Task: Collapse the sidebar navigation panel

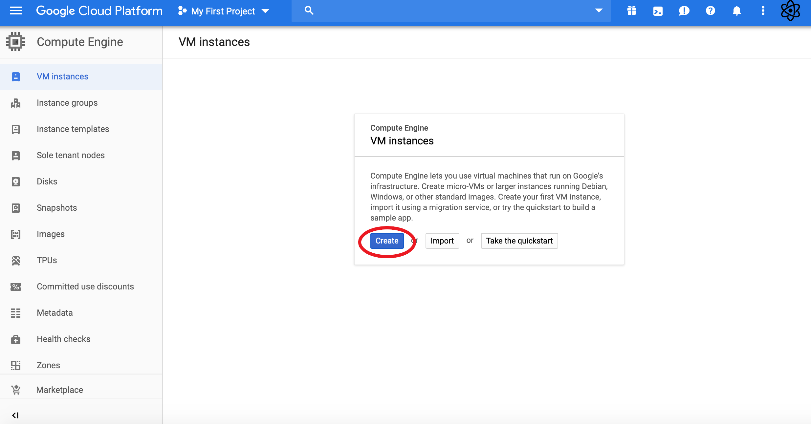Action: coord(15,415)
